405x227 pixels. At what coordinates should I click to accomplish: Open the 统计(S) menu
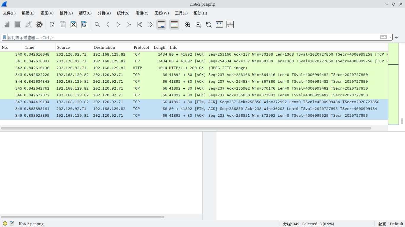(123, 13)
